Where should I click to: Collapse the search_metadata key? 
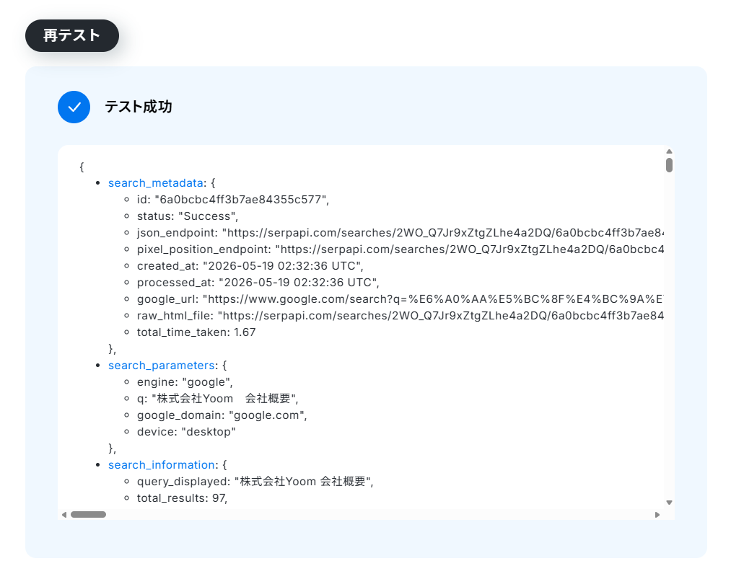pyautogui.click(x=156, y=183)
